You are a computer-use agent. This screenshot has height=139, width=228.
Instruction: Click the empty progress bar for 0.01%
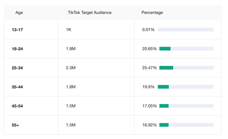[185, 30]
